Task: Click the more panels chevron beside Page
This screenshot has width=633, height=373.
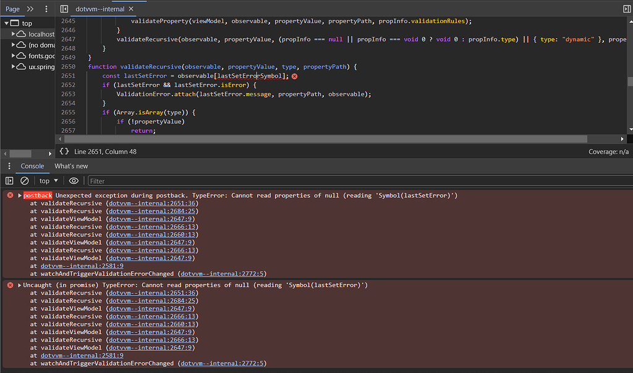Action: pos(30,9)
